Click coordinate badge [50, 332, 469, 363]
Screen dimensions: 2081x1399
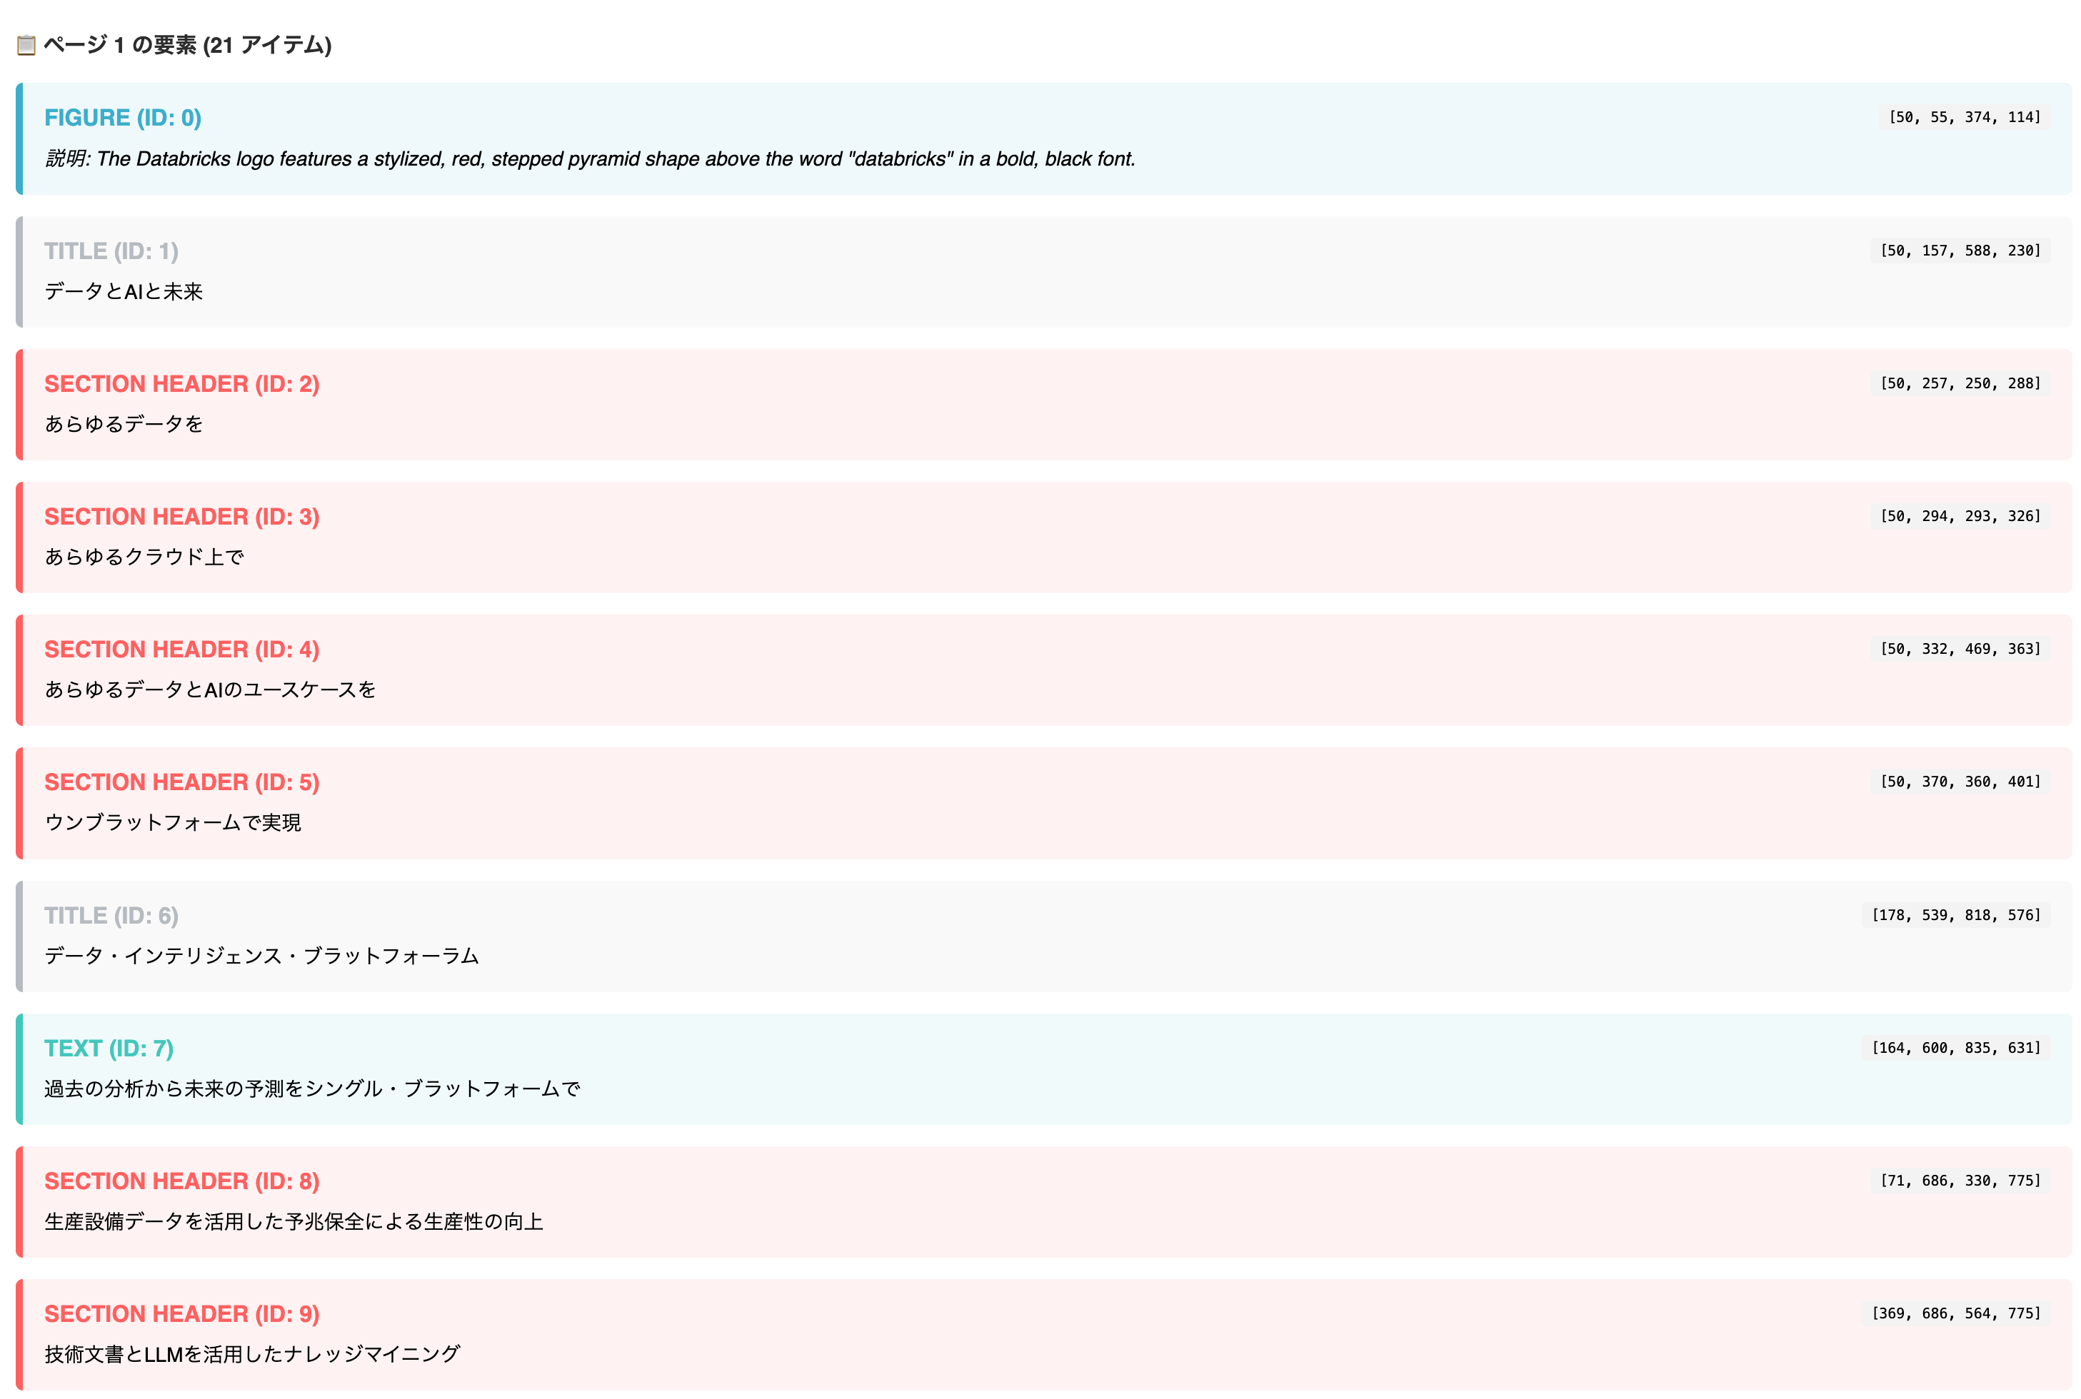[x=1960, y=649]
